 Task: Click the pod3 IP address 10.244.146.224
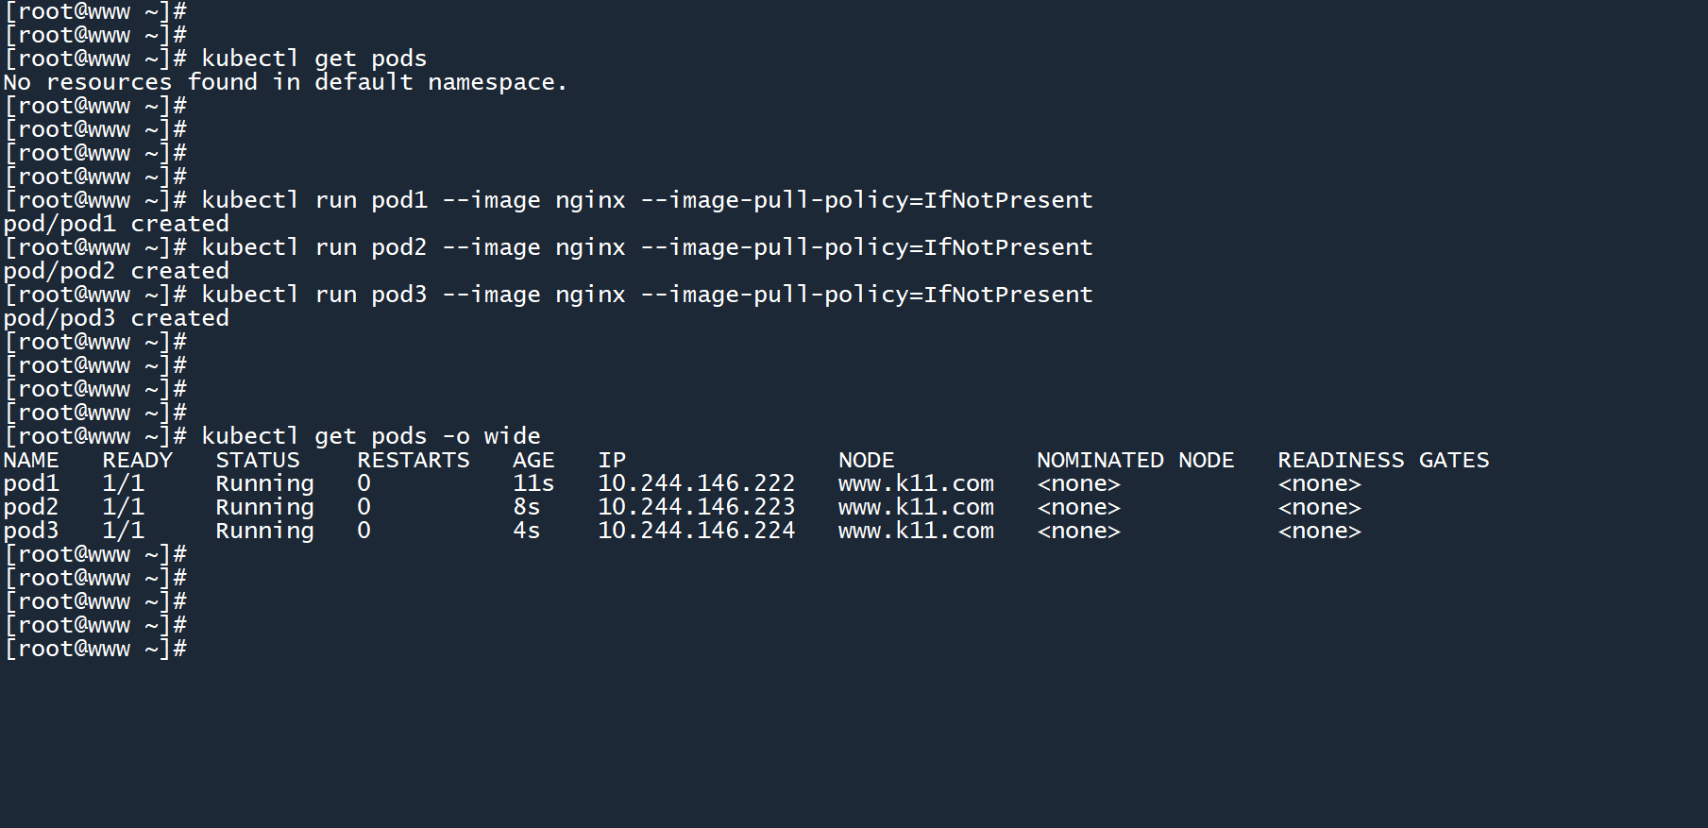point(696,531)
